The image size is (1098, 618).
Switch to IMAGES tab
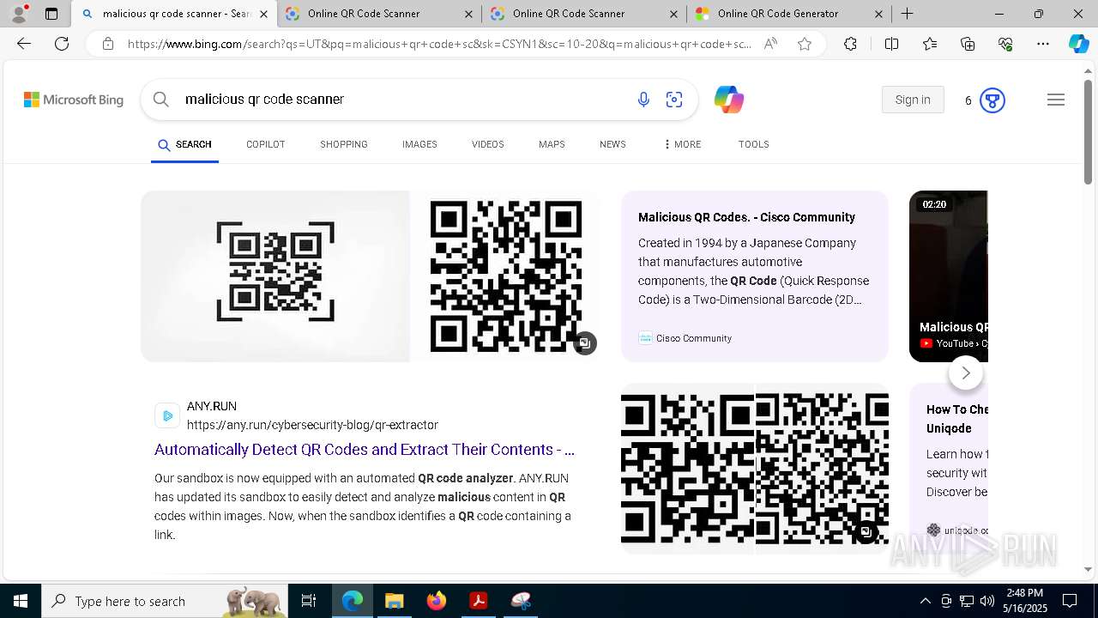419,144
